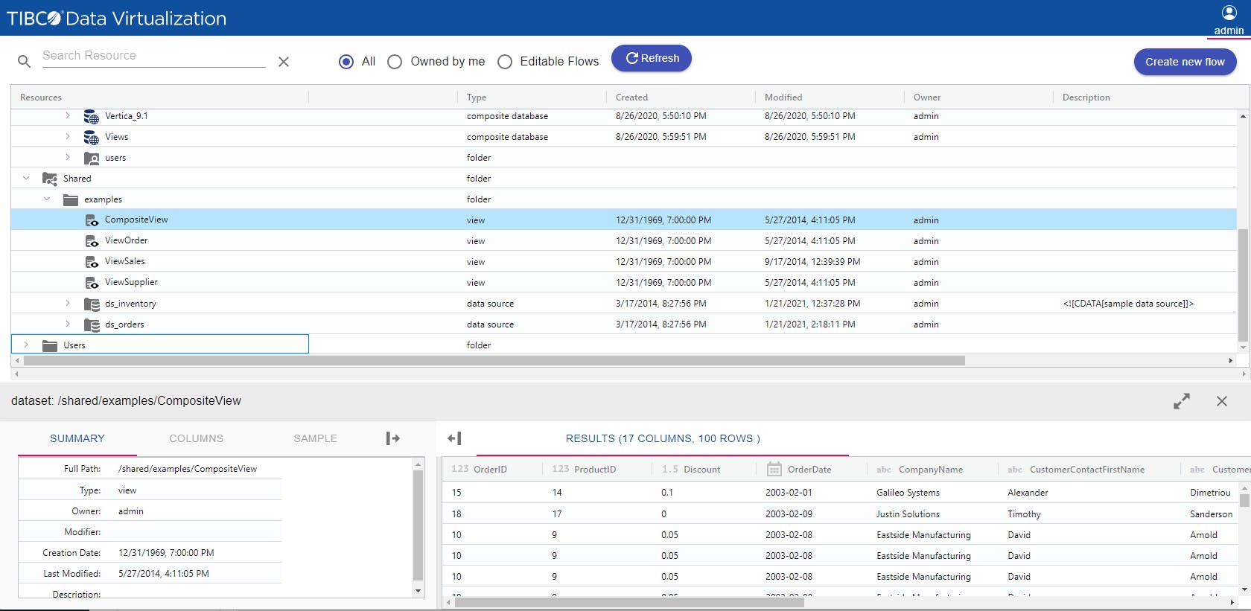Viewport: 1251px width, 611px height.
Task: Clear the search resource field
Action: pyautogui.click(x=284, y=62)
